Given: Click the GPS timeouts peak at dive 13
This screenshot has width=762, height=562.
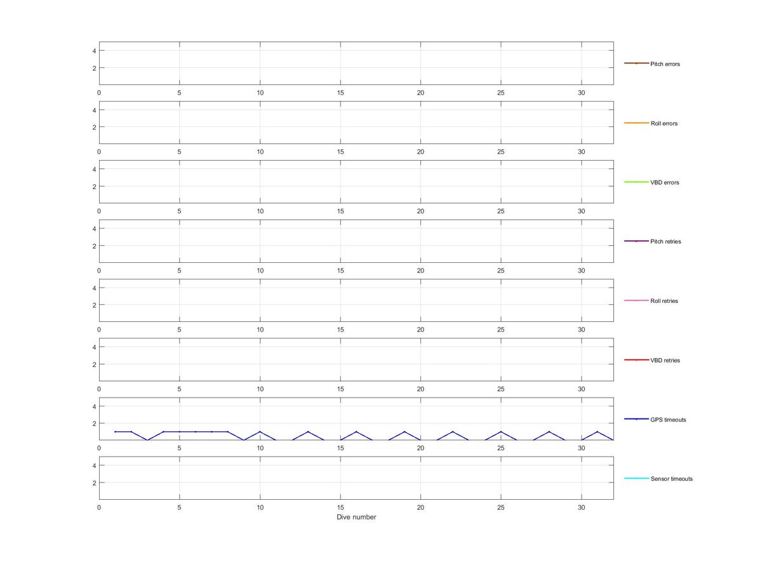Looking at the screenshot, I should tap(308, 432).
